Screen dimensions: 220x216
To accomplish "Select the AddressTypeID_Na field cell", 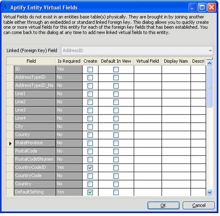I will pos(35,86).
